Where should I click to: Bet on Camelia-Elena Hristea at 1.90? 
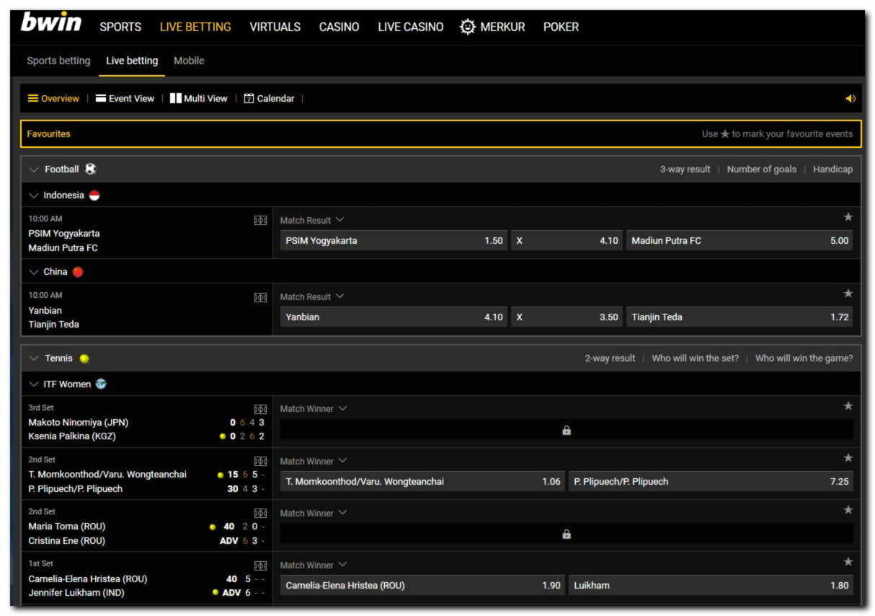(422, 585)
